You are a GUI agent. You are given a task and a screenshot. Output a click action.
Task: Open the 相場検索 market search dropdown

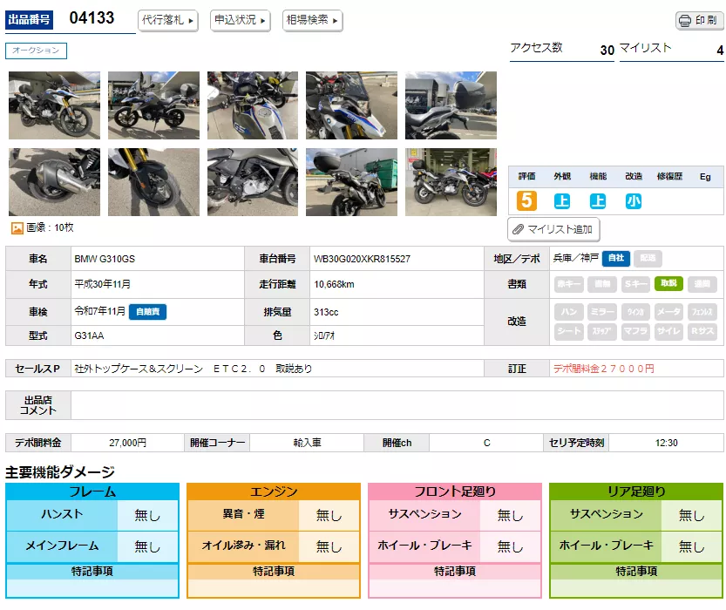tap(313, 20)
